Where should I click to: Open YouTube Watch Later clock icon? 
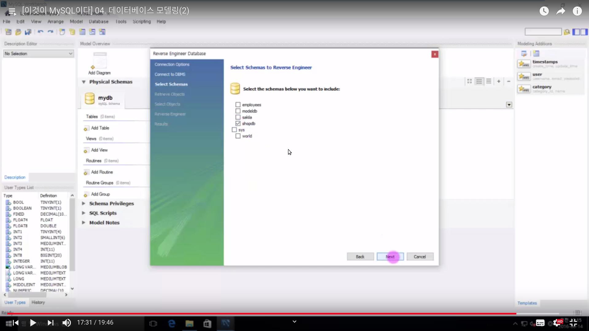tap(544, 11)
